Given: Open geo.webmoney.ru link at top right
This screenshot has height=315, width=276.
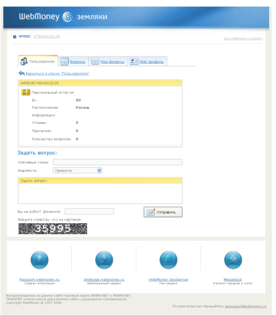Looking at the screenshot, I should 243,38.
